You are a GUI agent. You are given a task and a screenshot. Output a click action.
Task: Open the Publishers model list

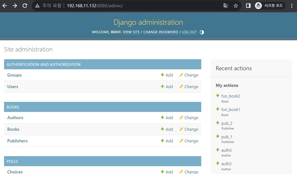point(18,141)
